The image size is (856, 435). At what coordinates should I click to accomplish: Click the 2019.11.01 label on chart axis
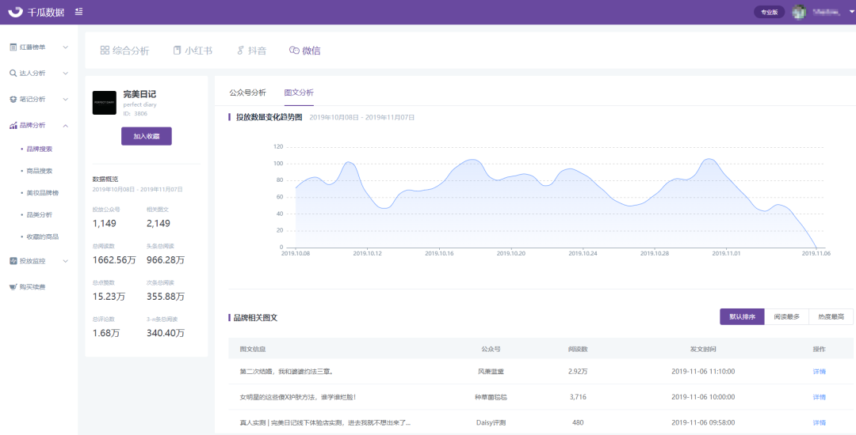pos(725,254)
